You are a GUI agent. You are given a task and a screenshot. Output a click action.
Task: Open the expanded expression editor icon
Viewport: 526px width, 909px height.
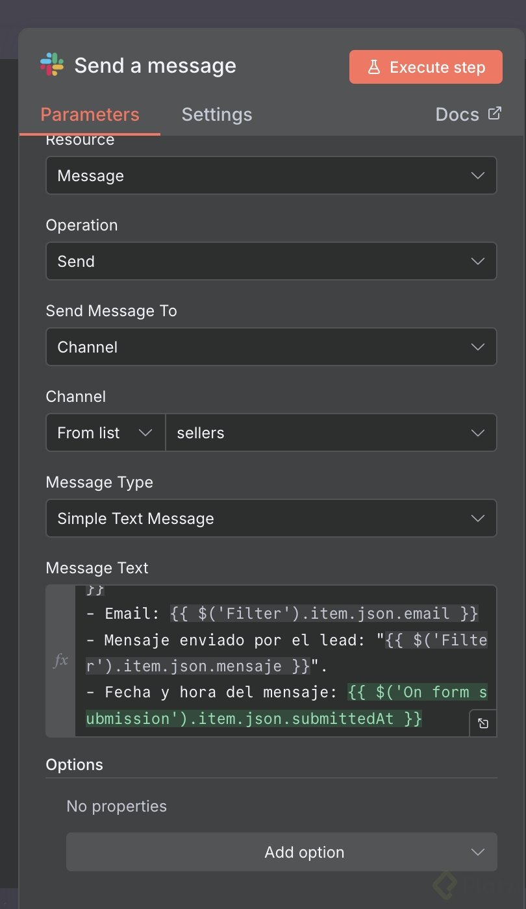483,723
